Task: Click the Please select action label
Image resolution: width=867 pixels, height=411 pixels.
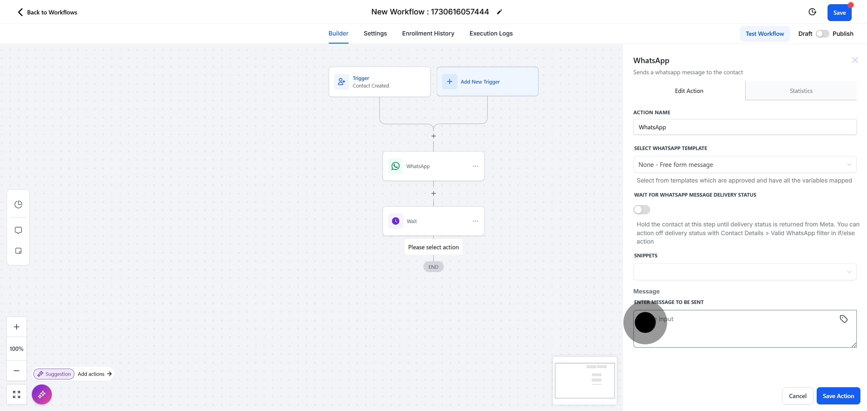Action: 433,247
